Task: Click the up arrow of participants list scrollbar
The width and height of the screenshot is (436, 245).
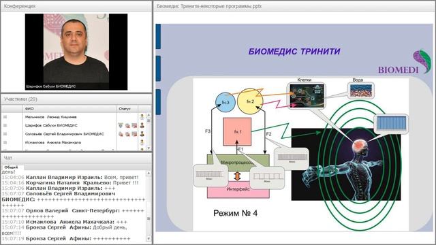Action: tap(149, 115)
